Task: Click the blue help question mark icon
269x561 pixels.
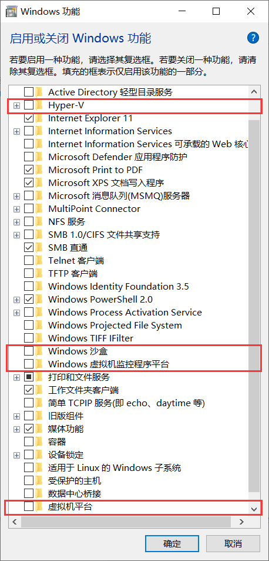Action: click(x=253, y=38)
